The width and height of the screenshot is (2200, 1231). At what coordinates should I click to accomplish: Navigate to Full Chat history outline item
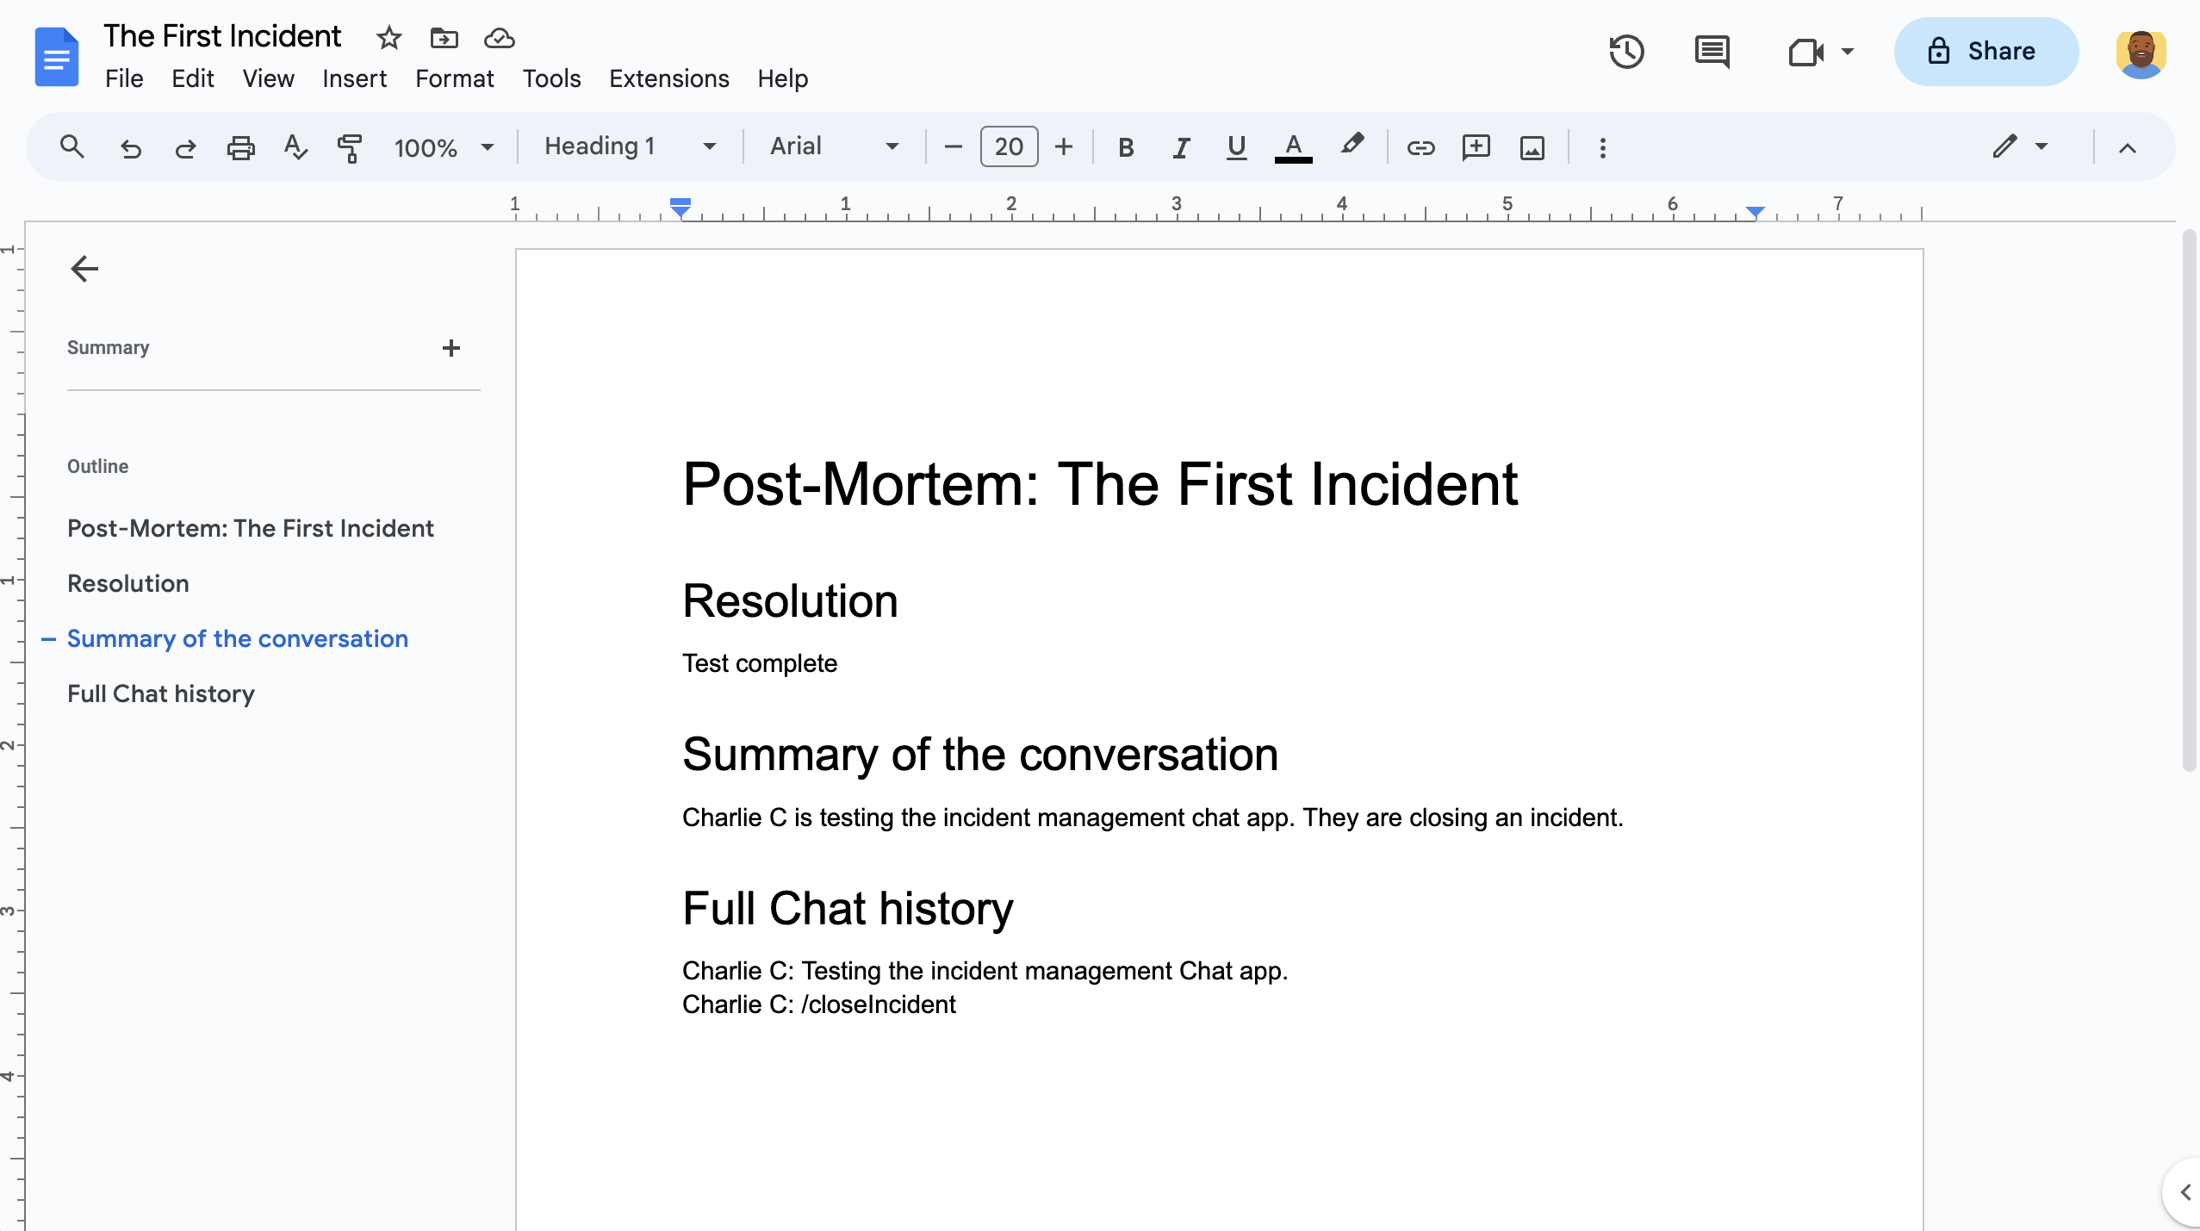coord(160,693)
